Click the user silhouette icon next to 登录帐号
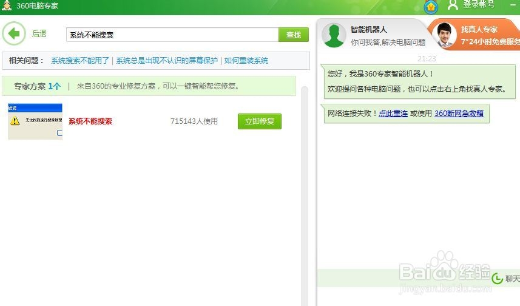The width and height of the screenshot is (520, 306). [453, 5]
